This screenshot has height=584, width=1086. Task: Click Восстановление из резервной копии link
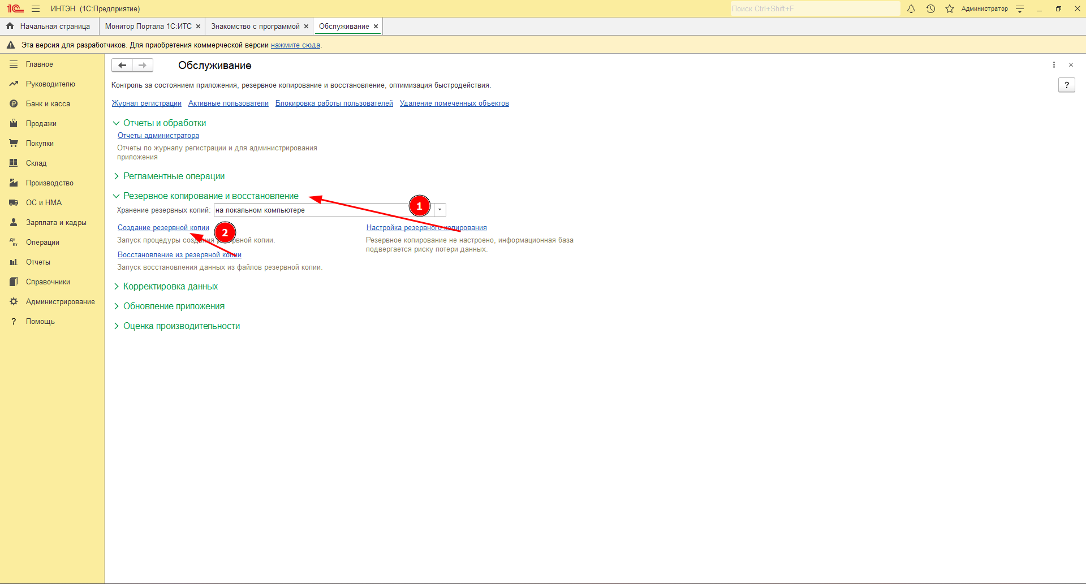(179, 255)
